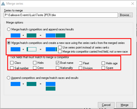Tick Merge into competitor carried fwd field

pyautogui.click(x=60, y=52)
